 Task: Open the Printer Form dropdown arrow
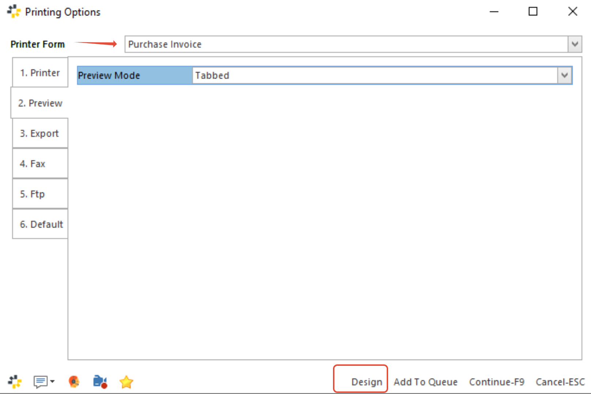point(575,44)
